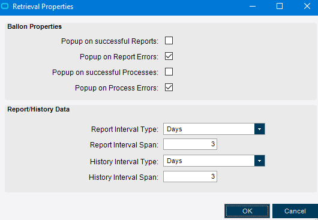Image resolution: width=318 pixels, height=220 pixels.
Task: Confirm settings with OK button
Action: (247, 211)
